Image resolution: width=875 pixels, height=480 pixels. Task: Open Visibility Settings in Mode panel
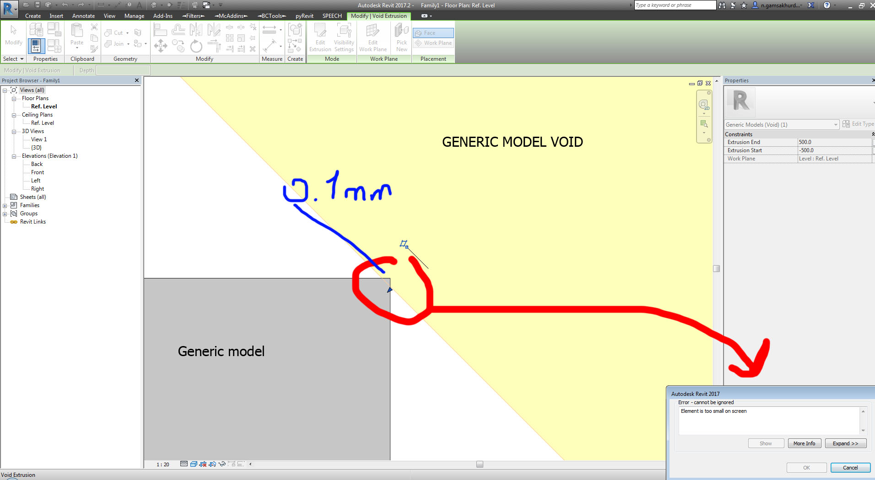pyautogui.click(x=344, y=37)
